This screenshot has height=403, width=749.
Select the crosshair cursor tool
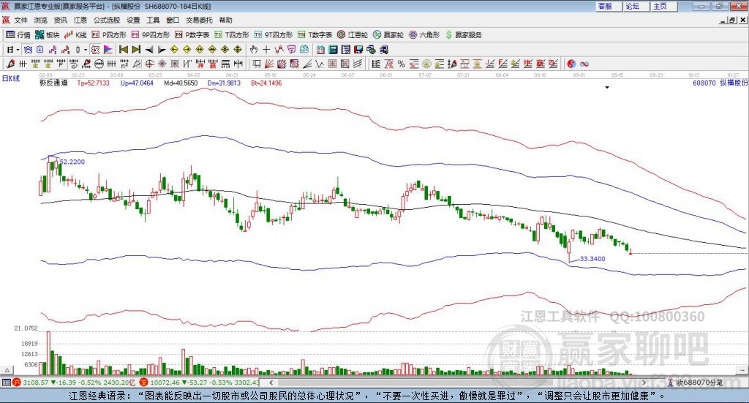(266, 50)
